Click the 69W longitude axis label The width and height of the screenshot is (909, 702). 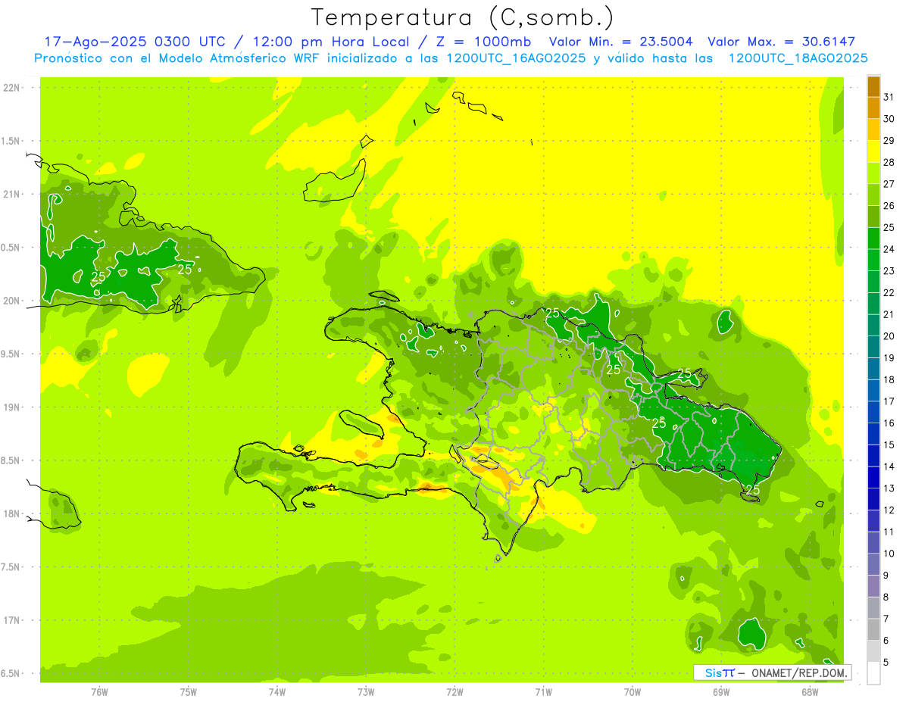tap(721, 691)
